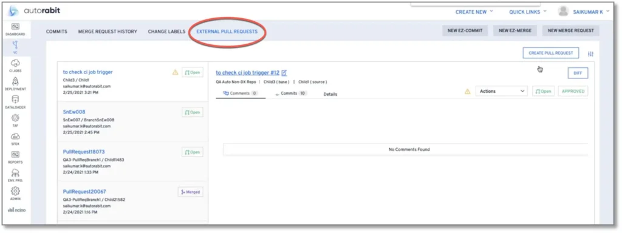Click the Create Pull Request button

[550, 53]
